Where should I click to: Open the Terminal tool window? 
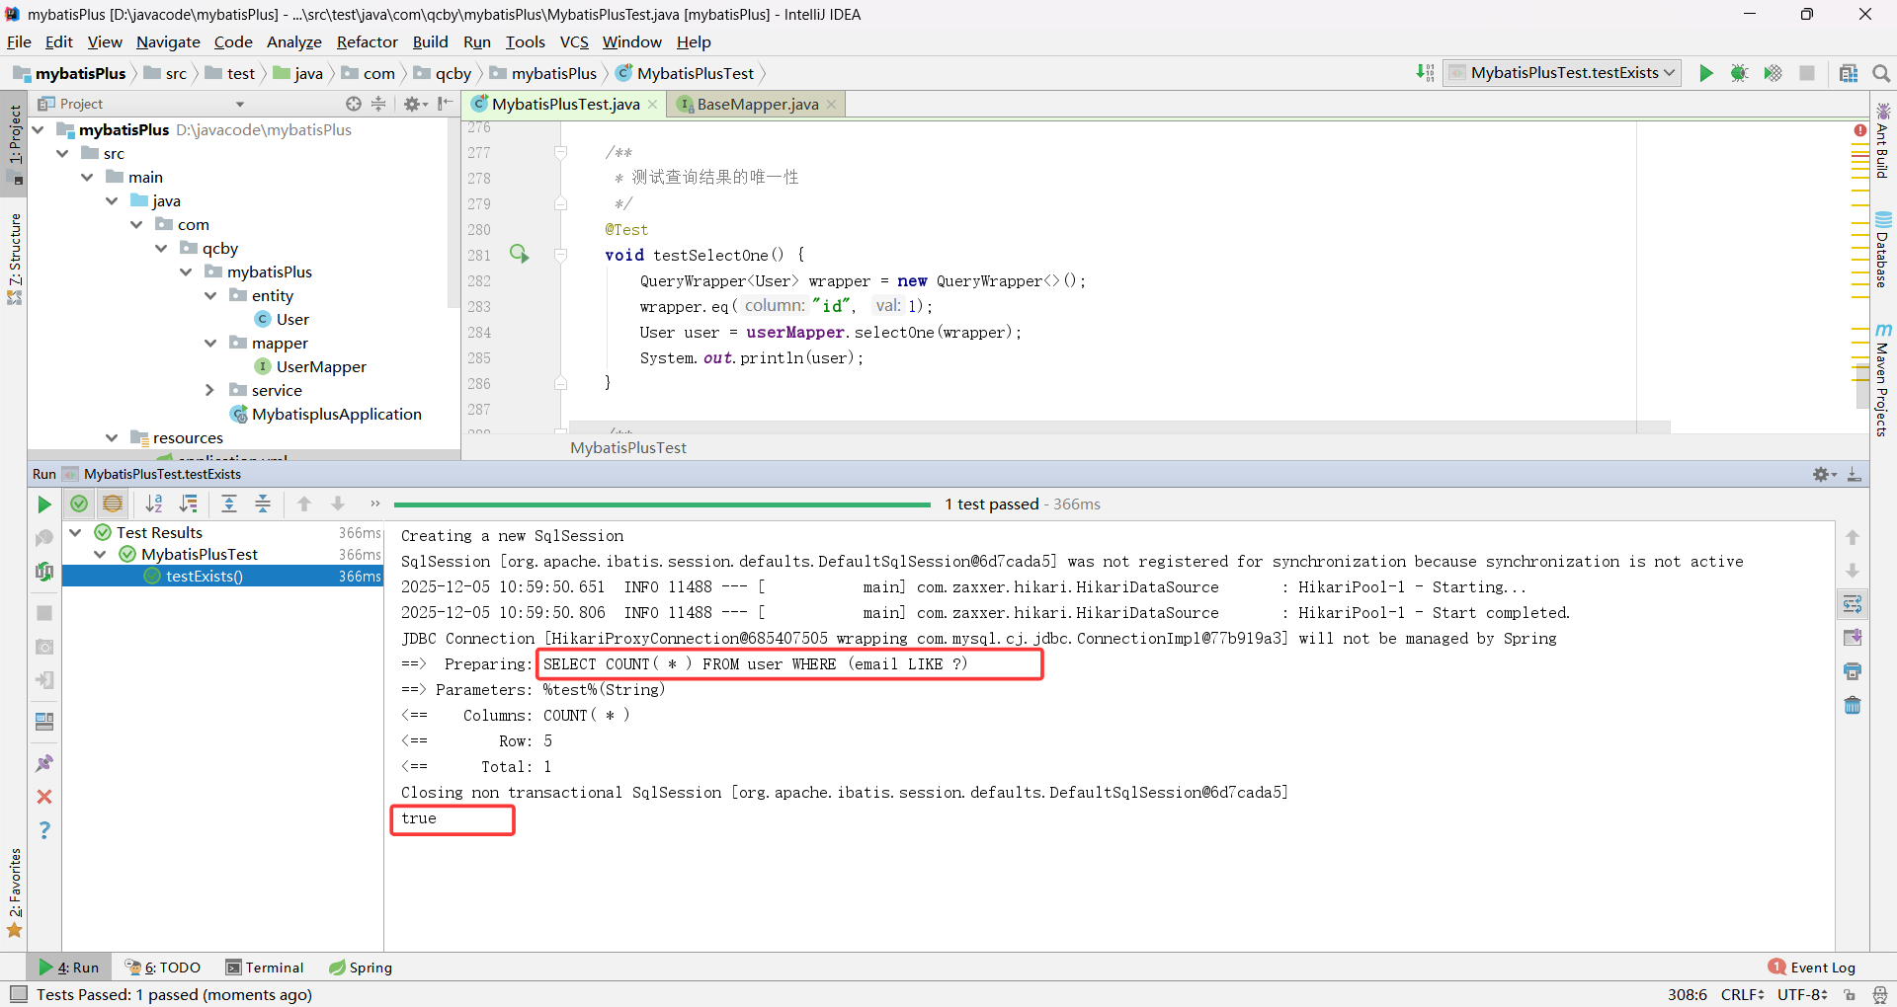click(x=265, y=968)
